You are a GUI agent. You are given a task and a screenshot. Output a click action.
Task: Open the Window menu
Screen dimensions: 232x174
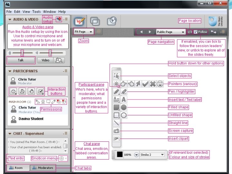point(49,12)
